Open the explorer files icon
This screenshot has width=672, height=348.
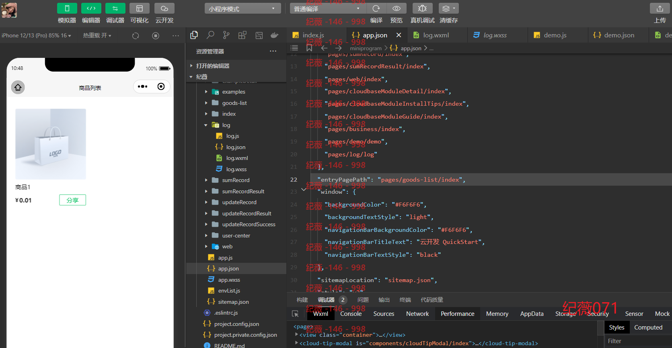tap(194, 35)
